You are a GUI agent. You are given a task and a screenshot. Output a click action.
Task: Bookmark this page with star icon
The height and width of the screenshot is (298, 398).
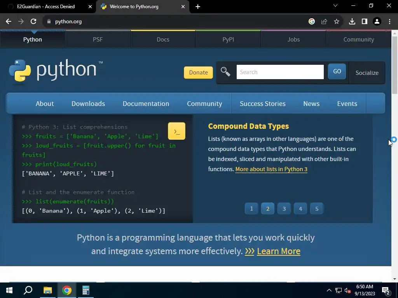coord(337,22)
